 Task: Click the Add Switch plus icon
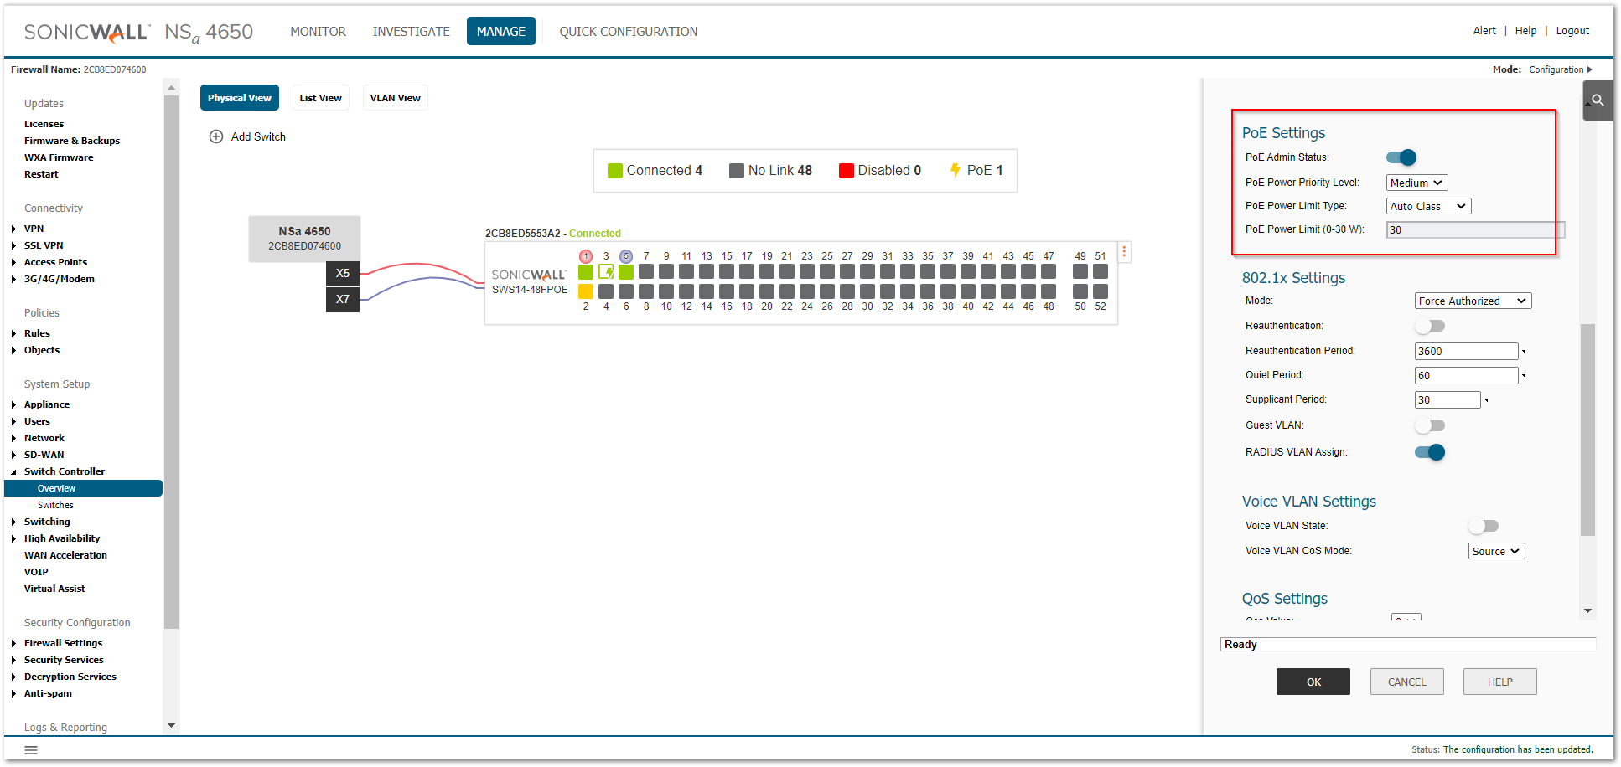(x=216, y=136)
